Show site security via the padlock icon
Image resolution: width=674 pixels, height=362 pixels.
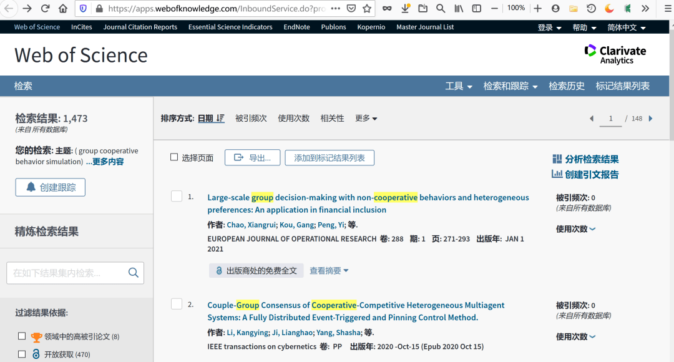click(x=99, y=8)
